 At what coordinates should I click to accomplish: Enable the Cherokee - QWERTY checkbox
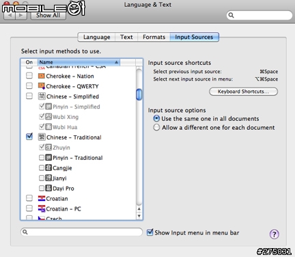coord(29,85)
